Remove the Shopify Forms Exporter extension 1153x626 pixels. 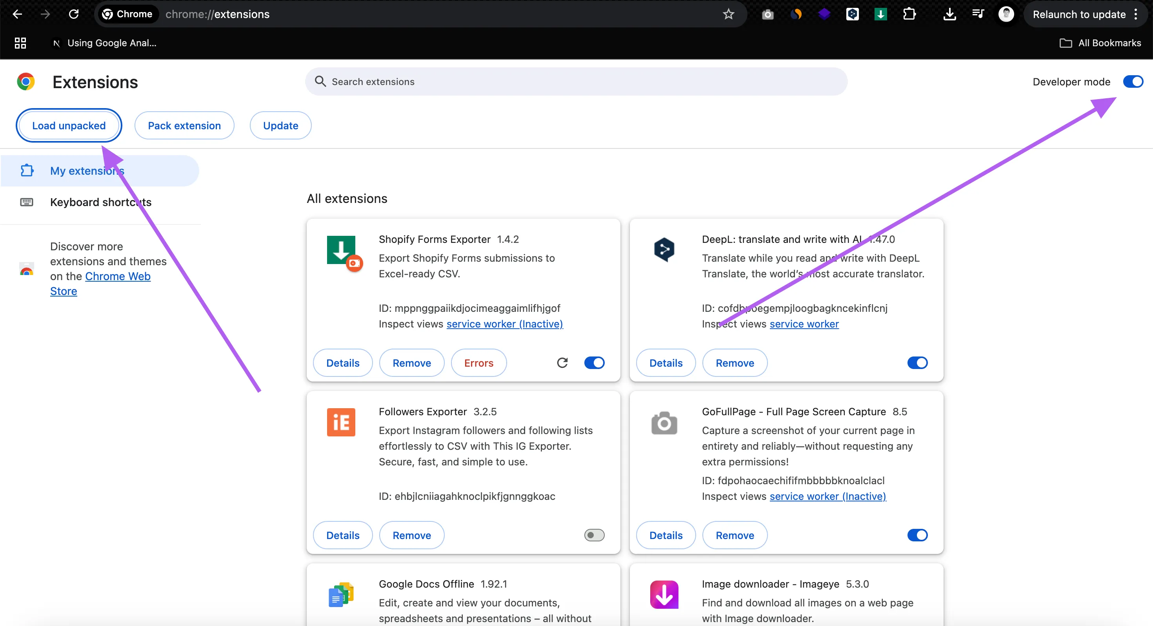coord(412,363)
